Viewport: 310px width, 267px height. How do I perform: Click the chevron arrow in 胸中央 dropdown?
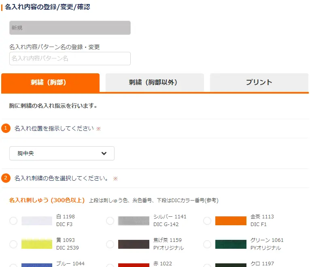coord(104,154)
